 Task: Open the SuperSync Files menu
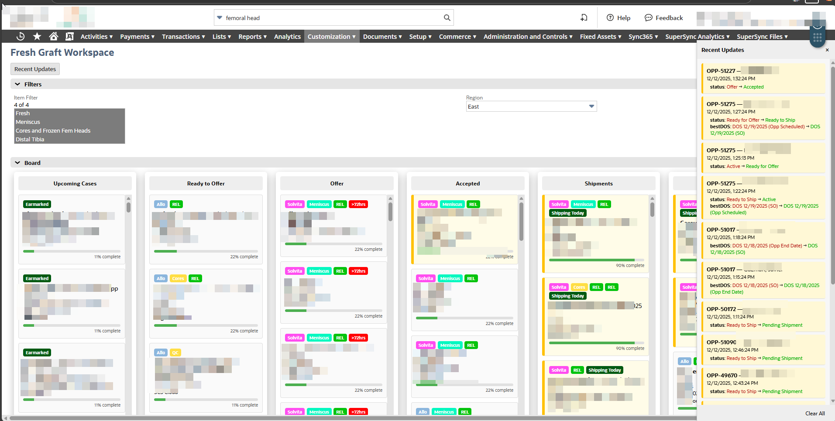(762, 37)
